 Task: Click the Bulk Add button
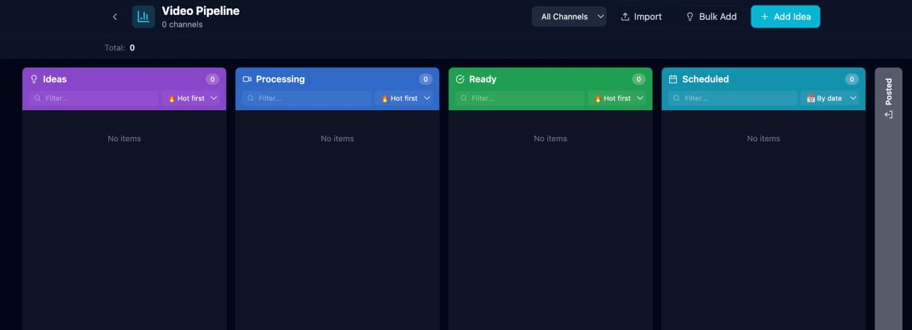711,16
